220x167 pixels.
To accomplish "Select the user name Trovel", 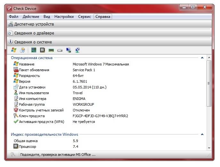I will pos(77,93).
